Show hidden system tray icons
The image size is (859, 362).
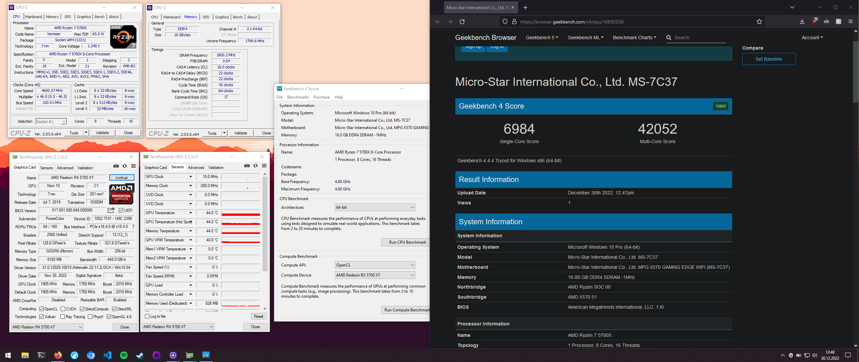coord(783,355)
